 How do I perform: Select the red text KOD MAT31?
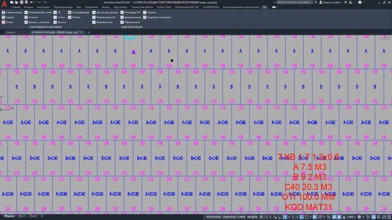[309, 207]
